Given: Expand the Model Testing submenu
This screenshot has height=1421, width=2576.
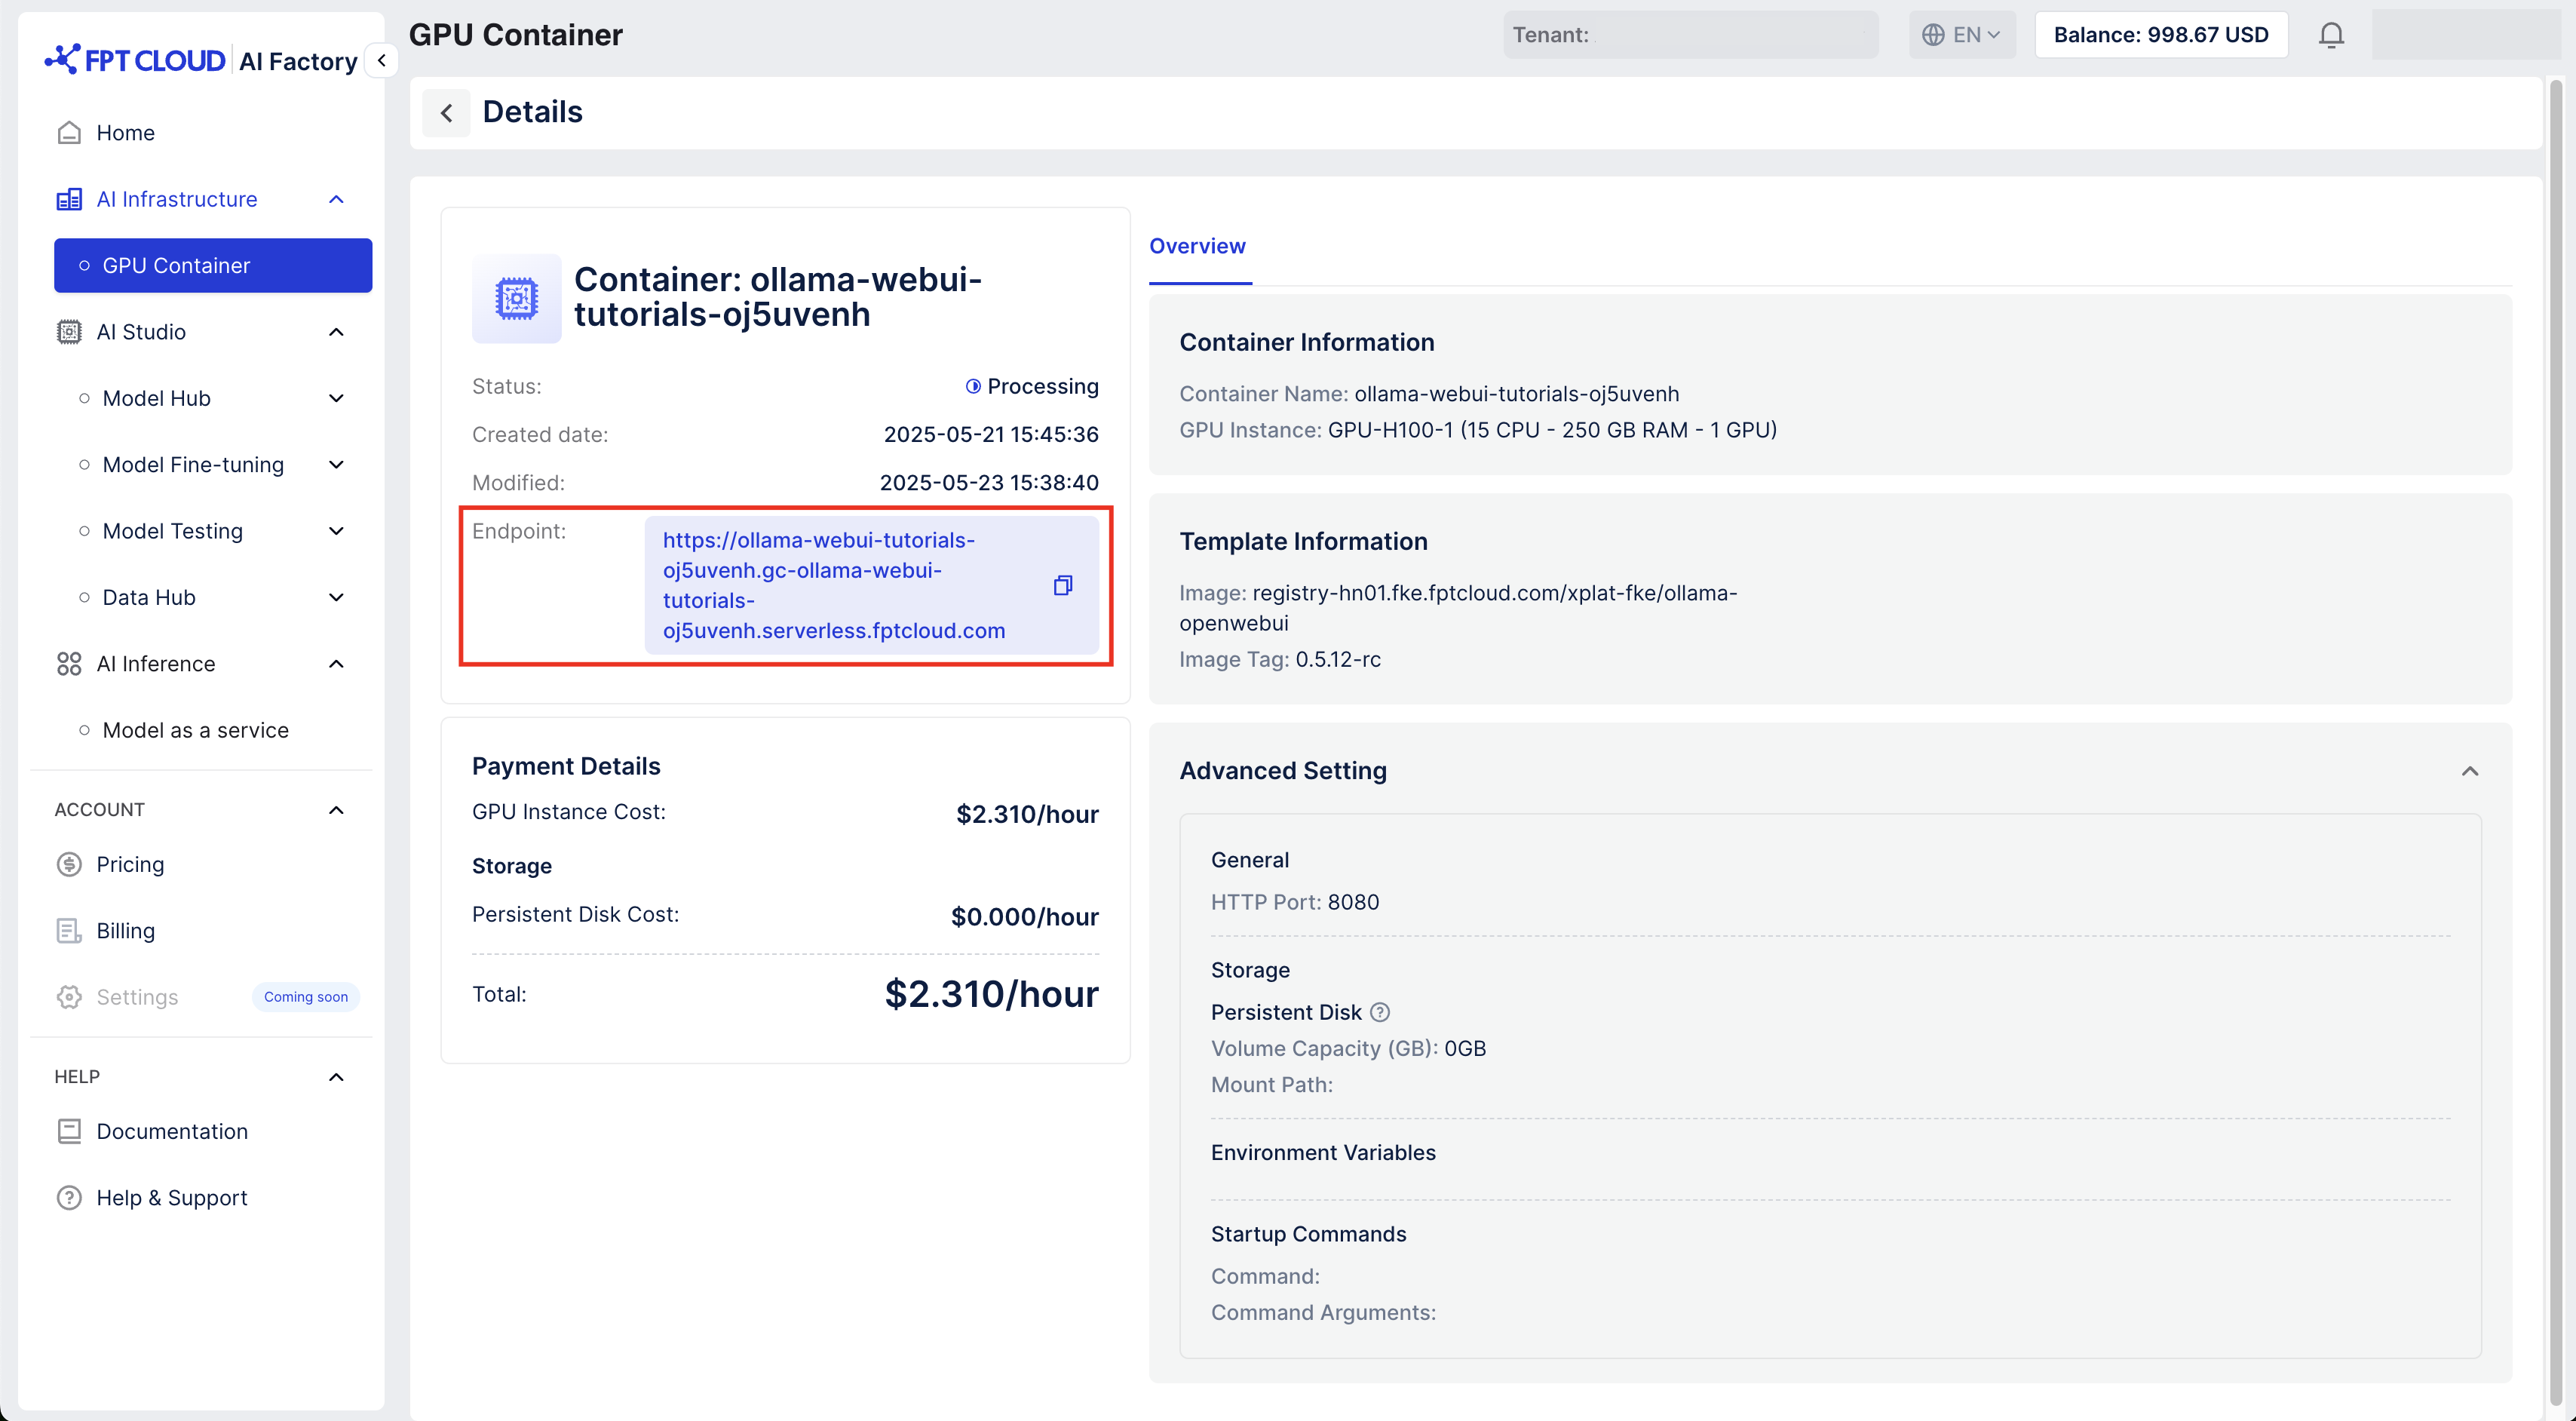Looking at the screenshot, I should (337, 531).
